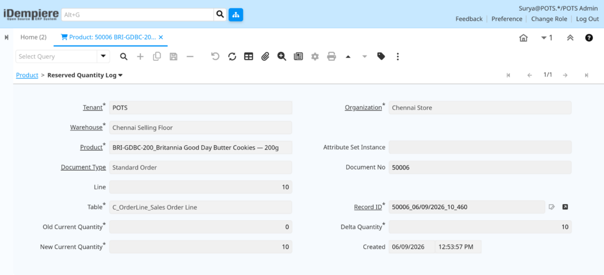Click the Created date 06/09/2026 field
Image resolution: width=604 pixels, height=275 pixels.
[x=412, y=247]
